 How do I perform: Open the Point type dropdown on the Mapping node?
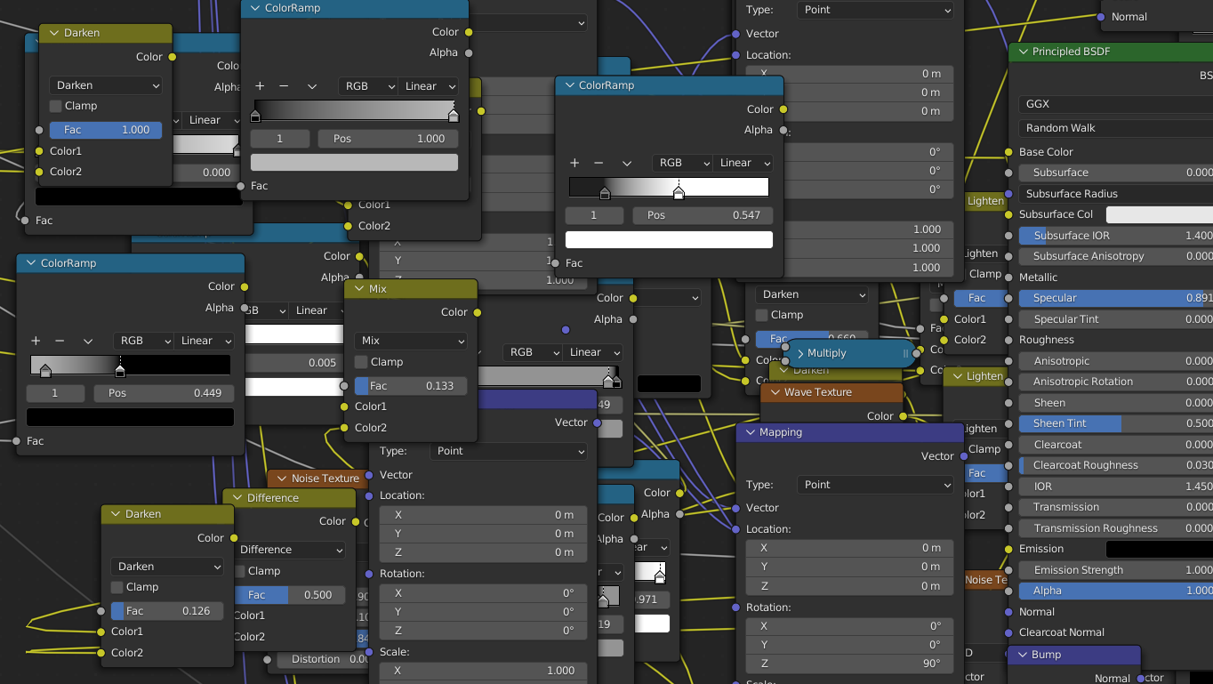tap(874, 484)
